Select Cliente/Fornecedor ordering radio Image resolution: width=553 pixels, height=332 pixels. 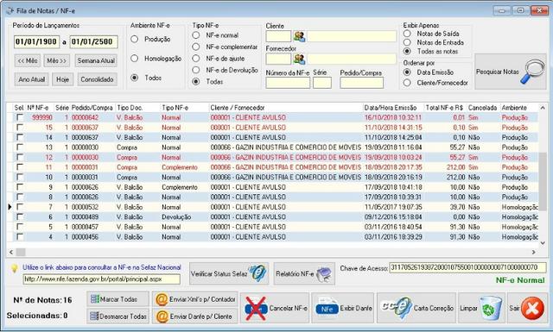407,83
